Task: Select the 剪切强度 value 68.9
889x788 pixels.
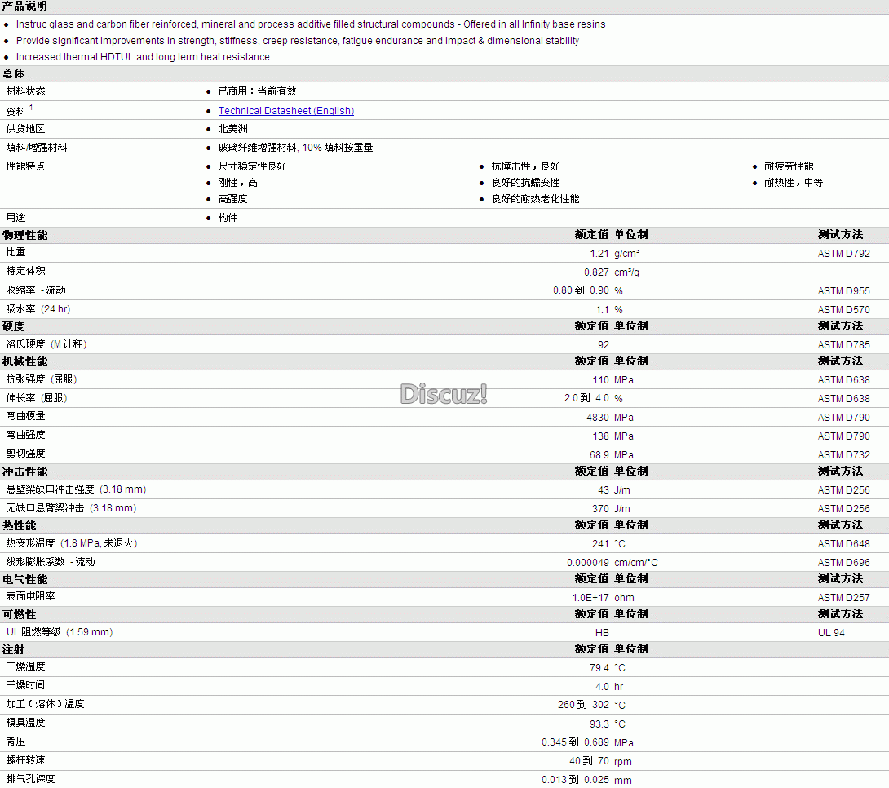Action: click(x=599, y=454)
